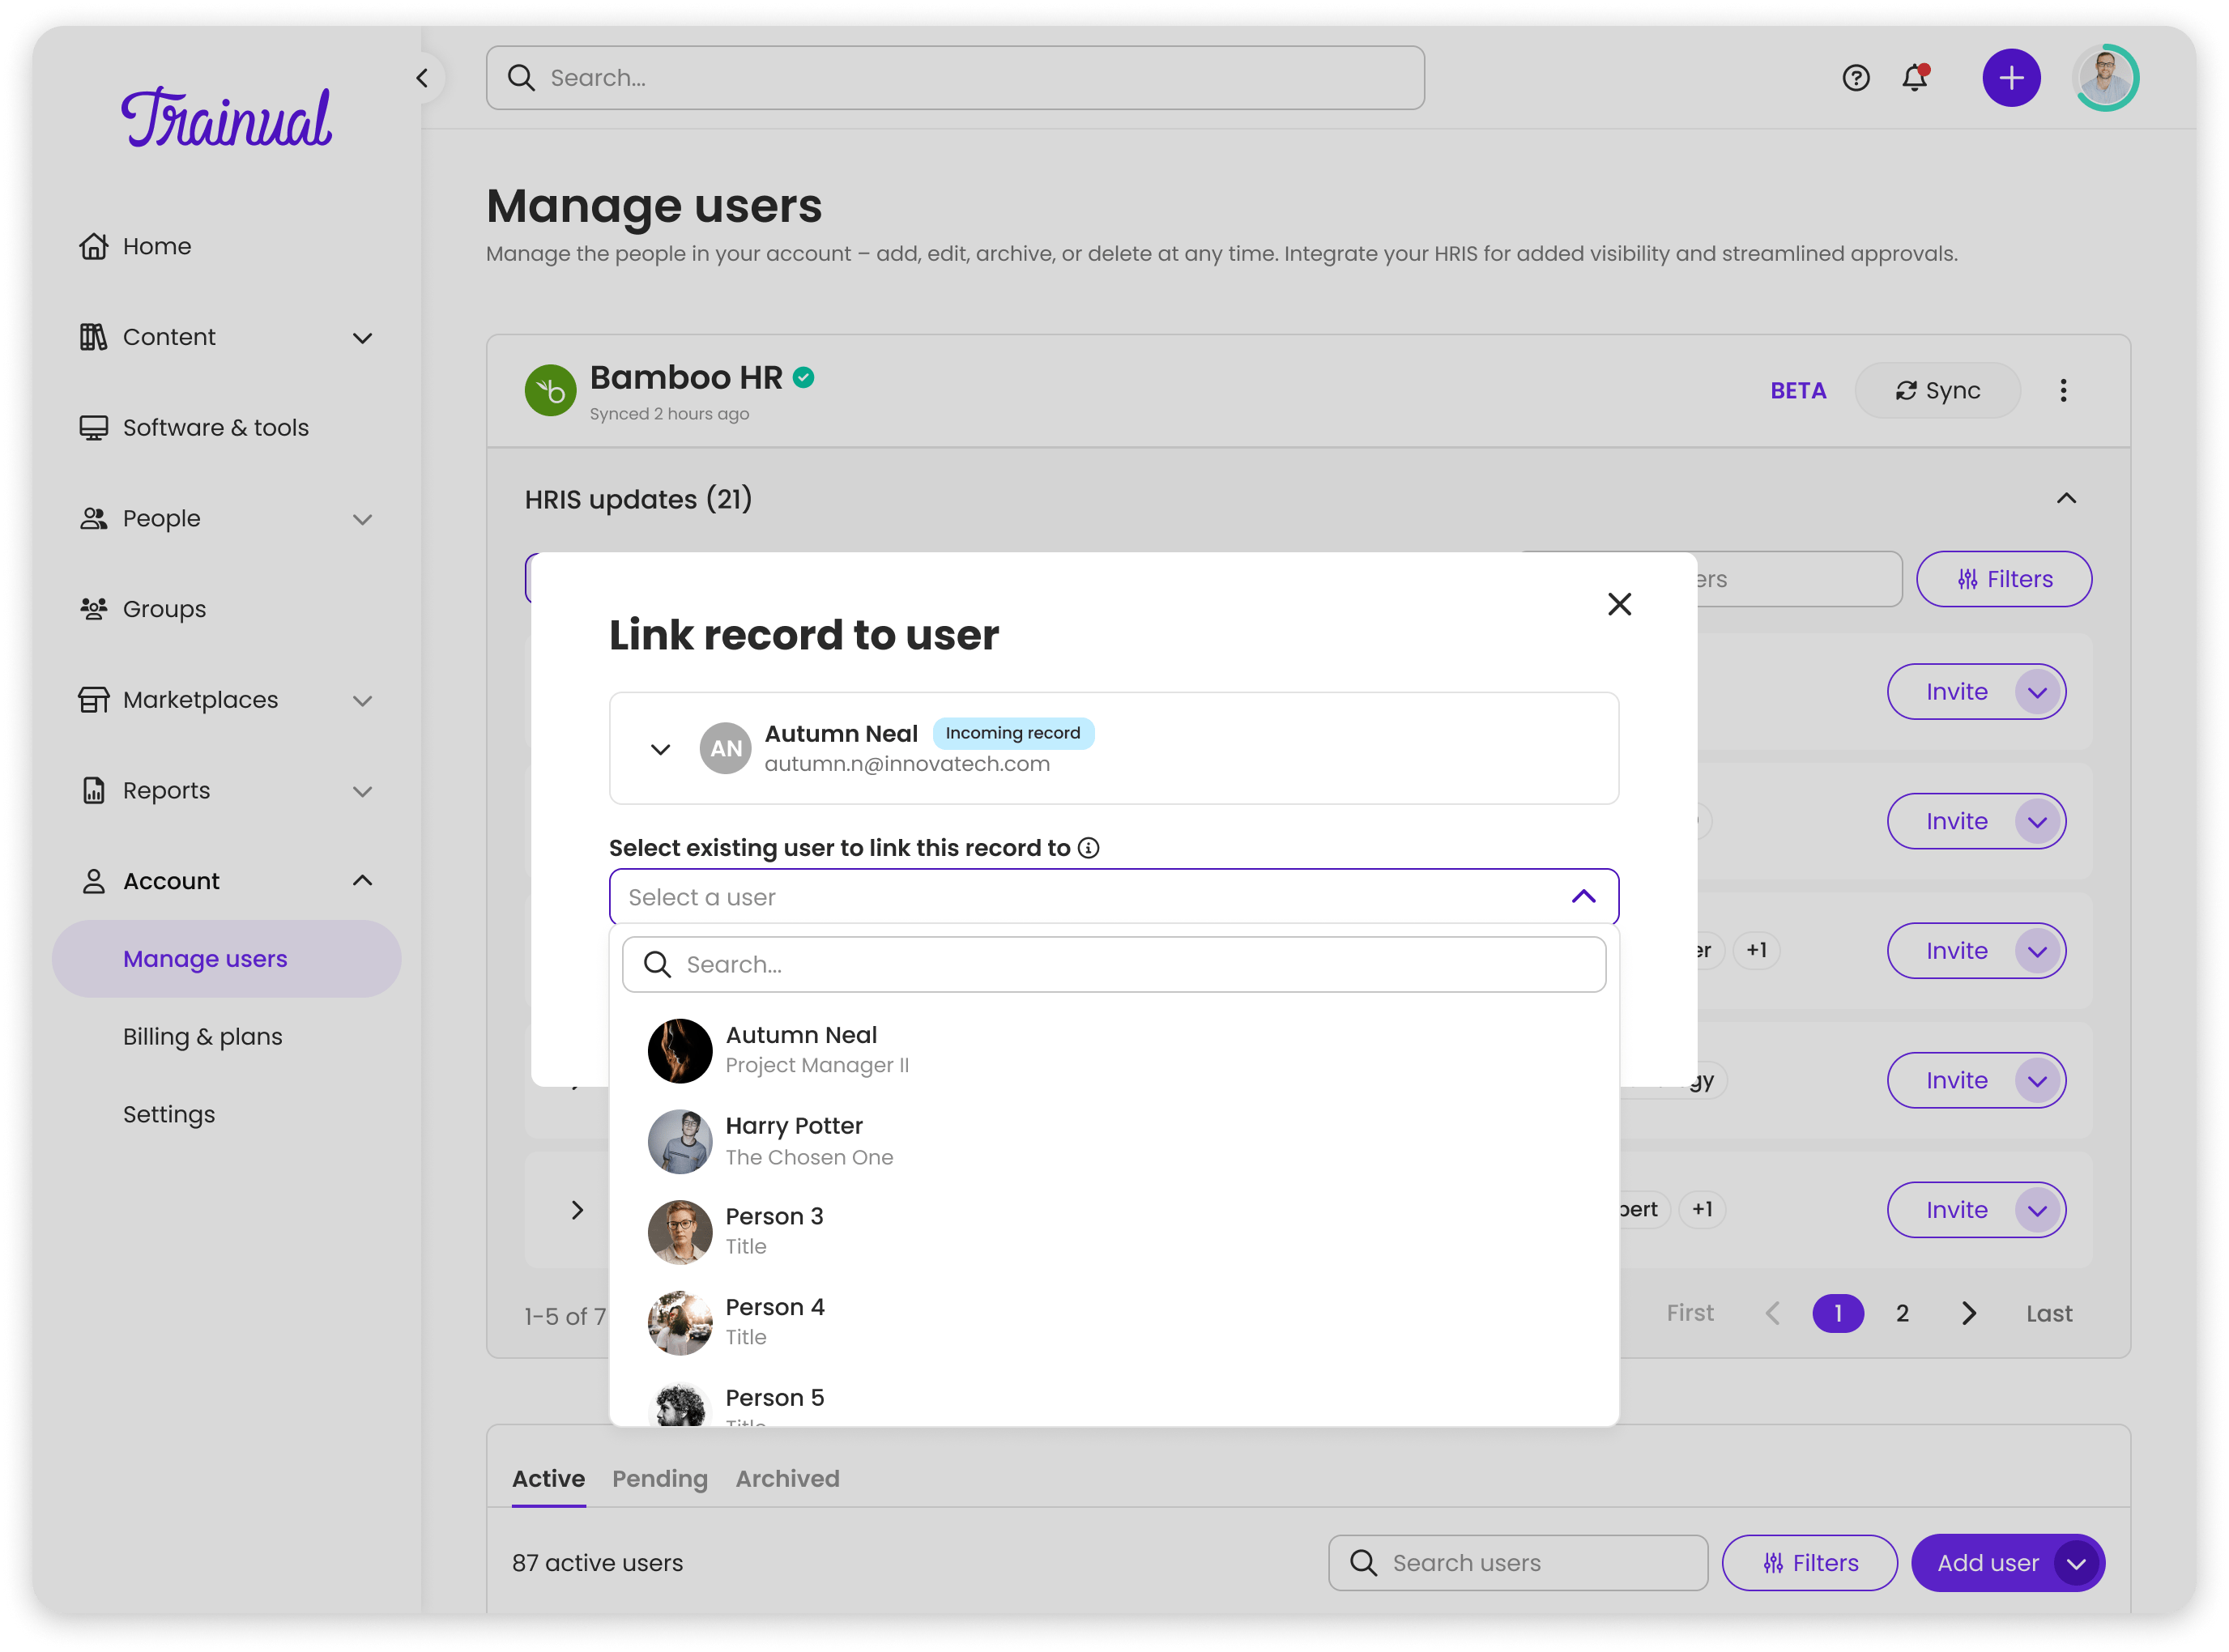2229x1652 pixels.
Task: Open Groups in the sidebar
Action: (x=142, y=609)
